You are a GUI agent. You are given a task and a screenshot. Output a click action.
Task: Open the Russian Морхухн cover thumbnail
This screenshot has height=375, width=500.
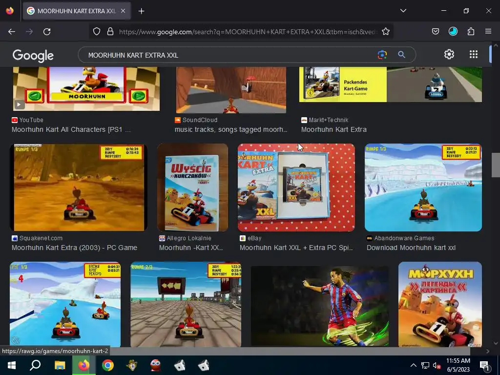point(440,305)
